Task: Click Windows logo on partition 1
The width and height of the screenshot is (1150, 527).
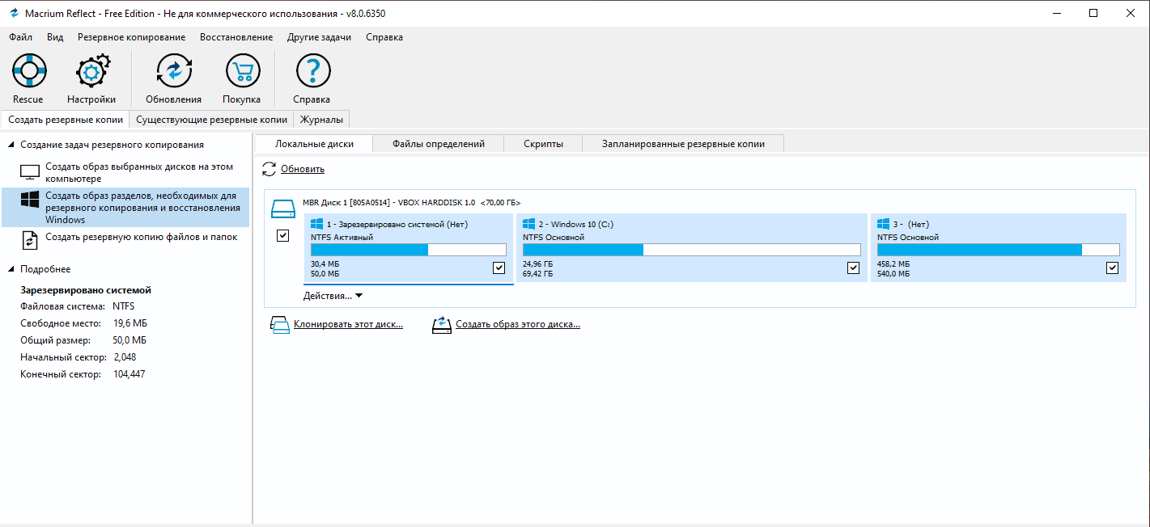Action: pyautogui.click(x=316, y=224)
